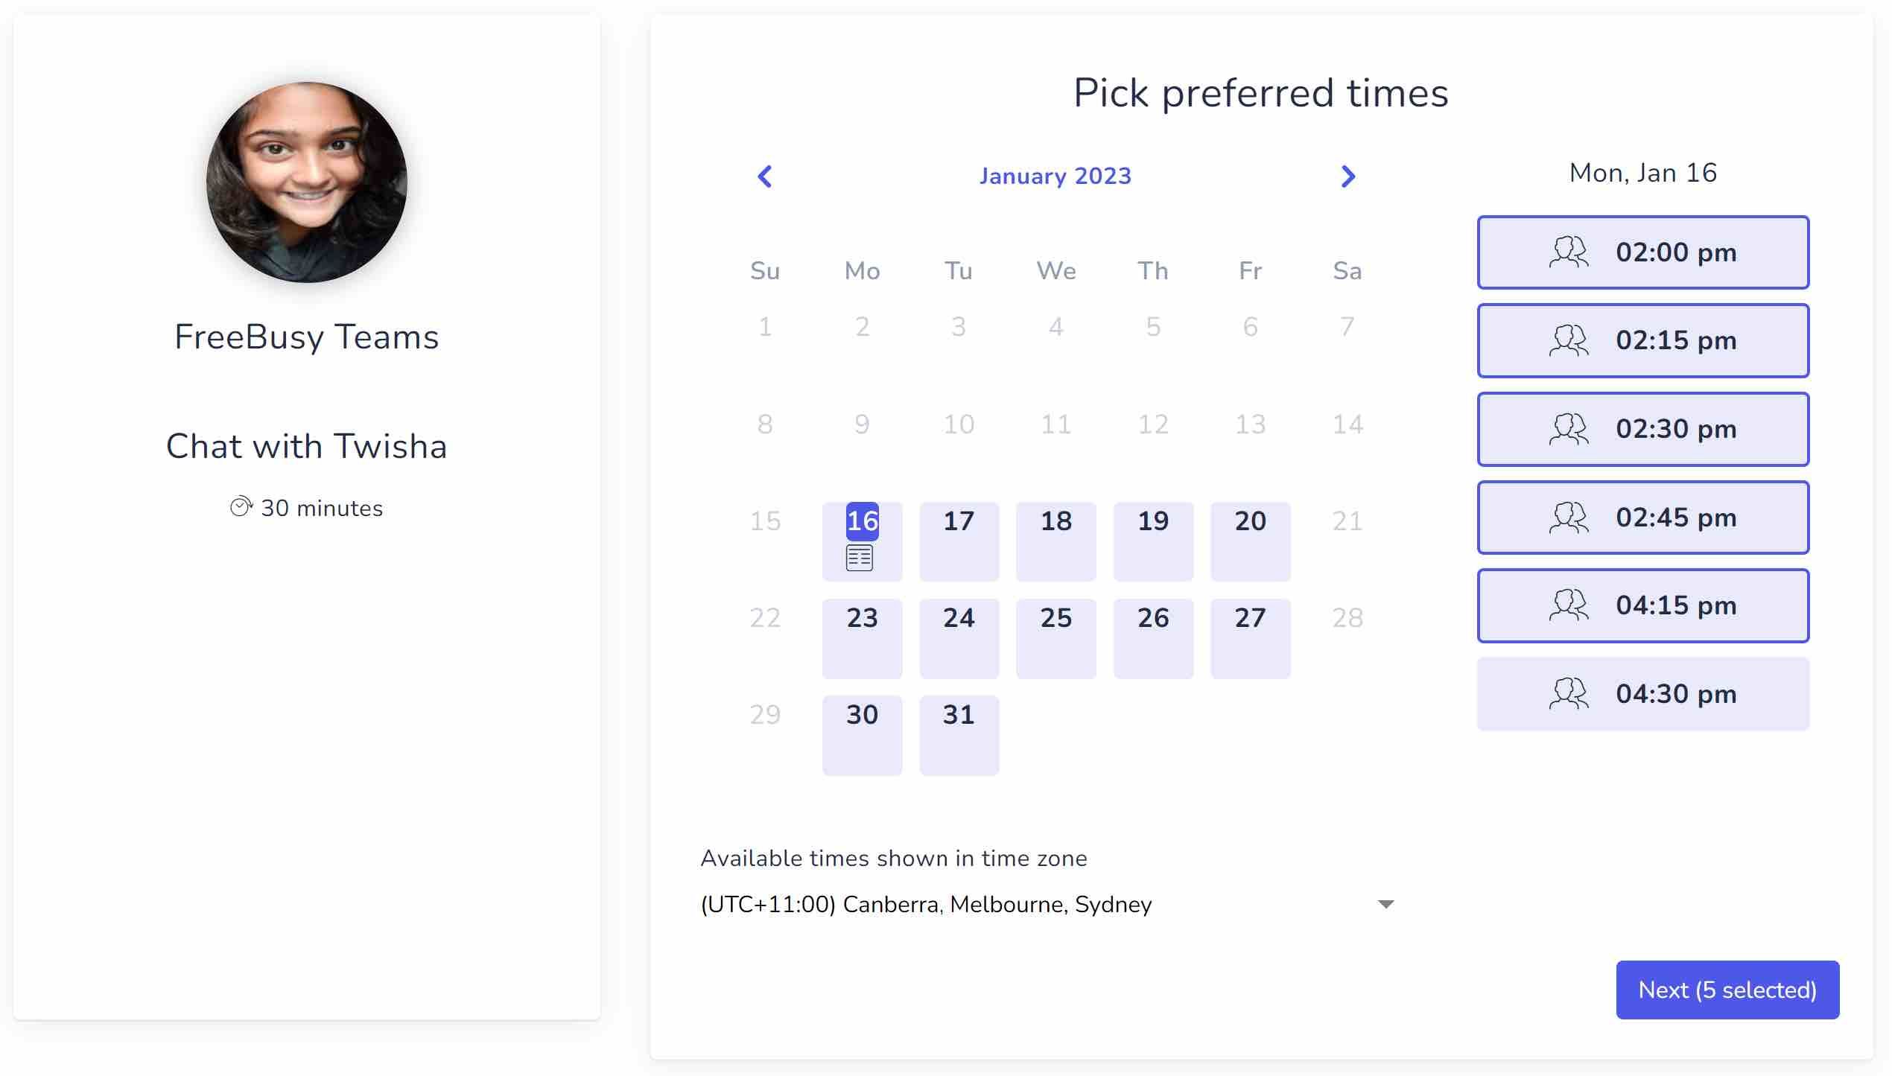Viewport: 1892px width, 1076px height.
Task: Click the January 2023 month label
Action: [x=1055, y=176]
